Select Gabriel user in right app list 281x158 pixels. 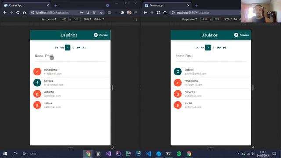click(x=211, y=72)
